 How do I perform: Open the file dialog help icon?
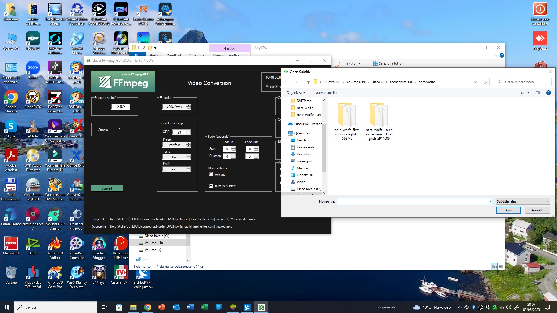click(x=548, y=93)
